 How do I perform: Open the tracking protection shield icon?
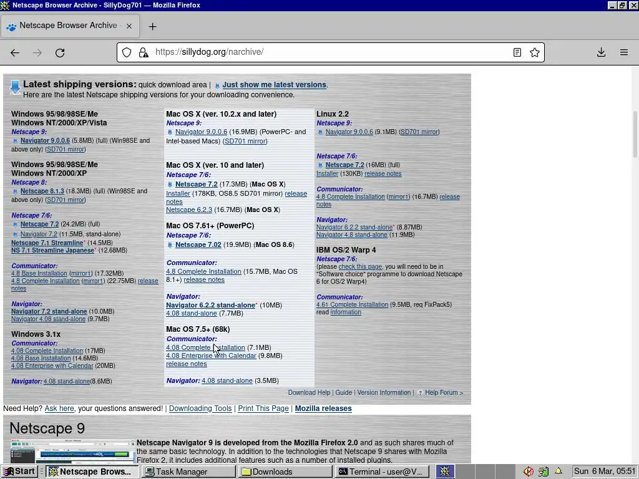point(127,52)
